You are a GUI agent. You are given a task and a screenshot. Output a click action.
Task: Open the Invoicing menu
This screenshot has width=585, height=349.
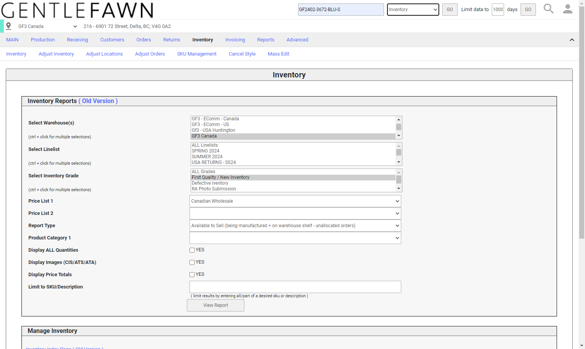235,40
